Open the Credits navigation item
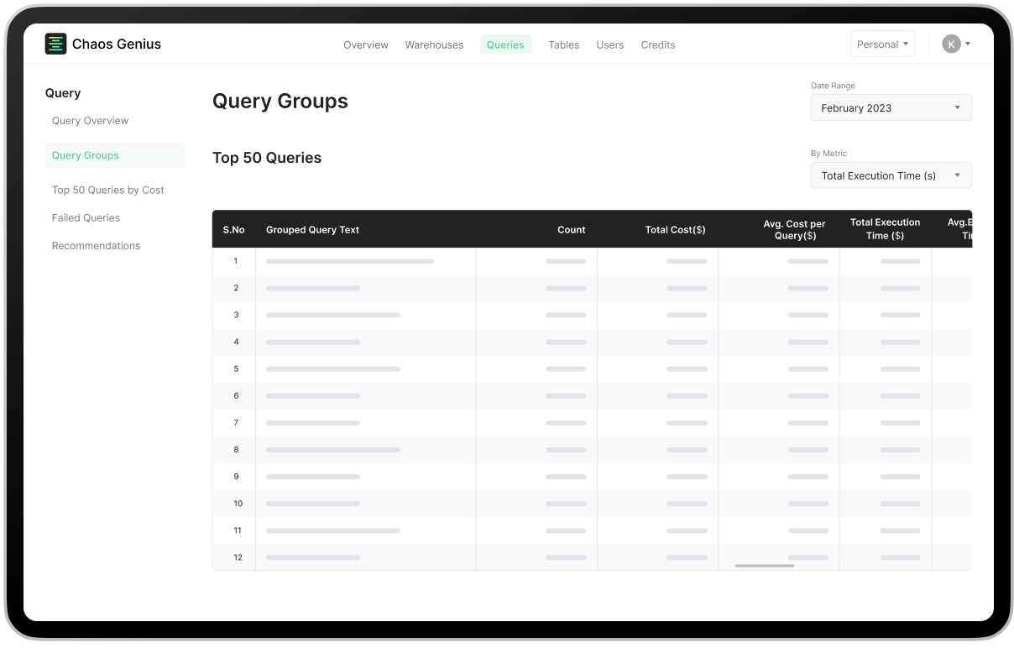Image resolution: width=1014 pixels, height=648 pixels. (658, 44)
